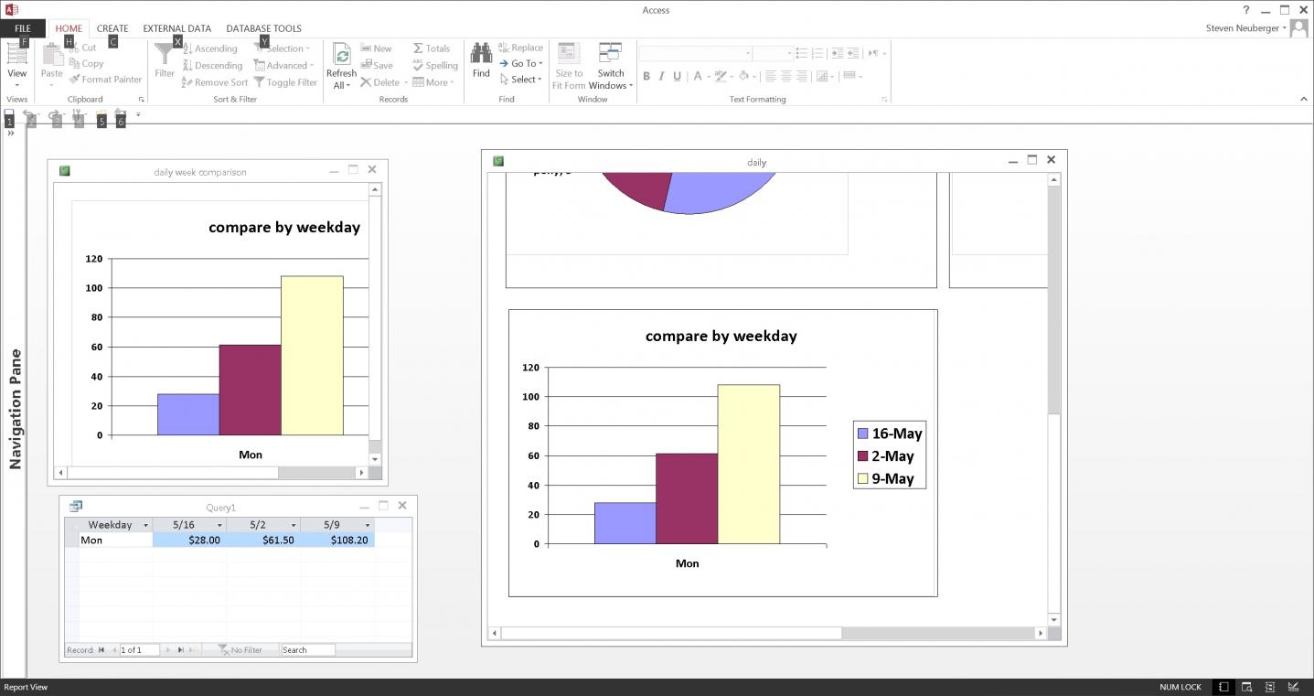The height and width of the screenshot is (696, 1314).
Task: Select the $61.50 cell in Query1
Action: click(x=263, y=541)
